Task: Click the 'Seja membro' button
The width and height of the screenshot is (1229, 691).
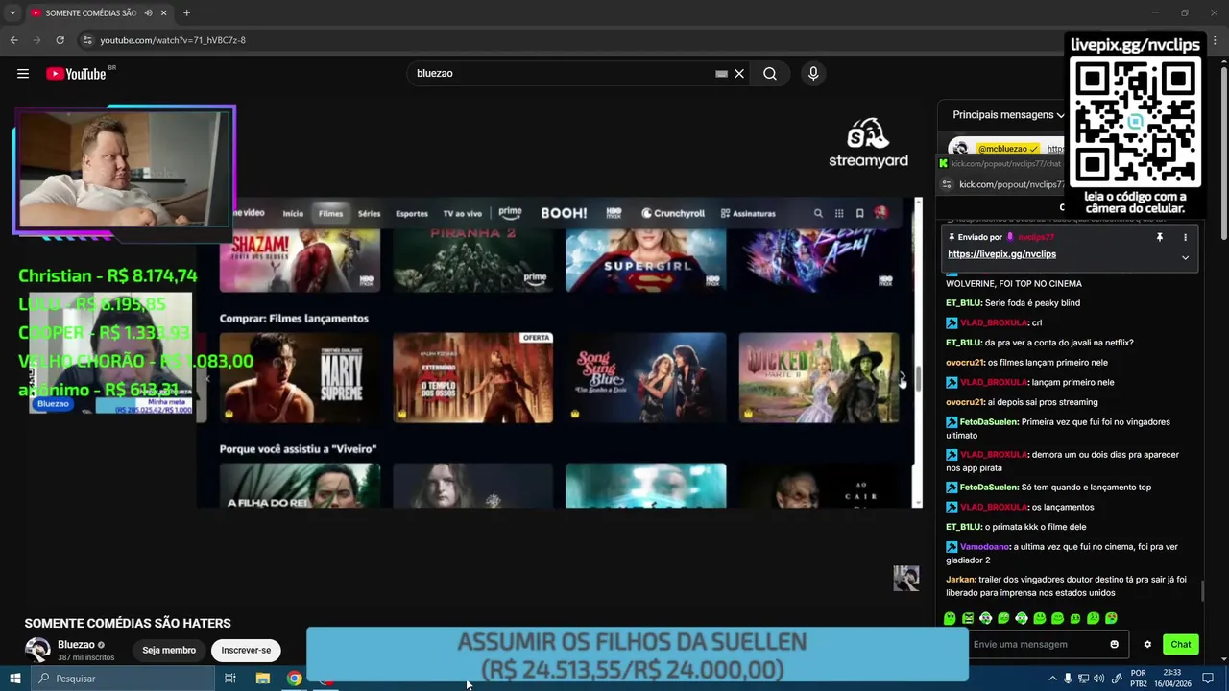Action: (169, 650)
